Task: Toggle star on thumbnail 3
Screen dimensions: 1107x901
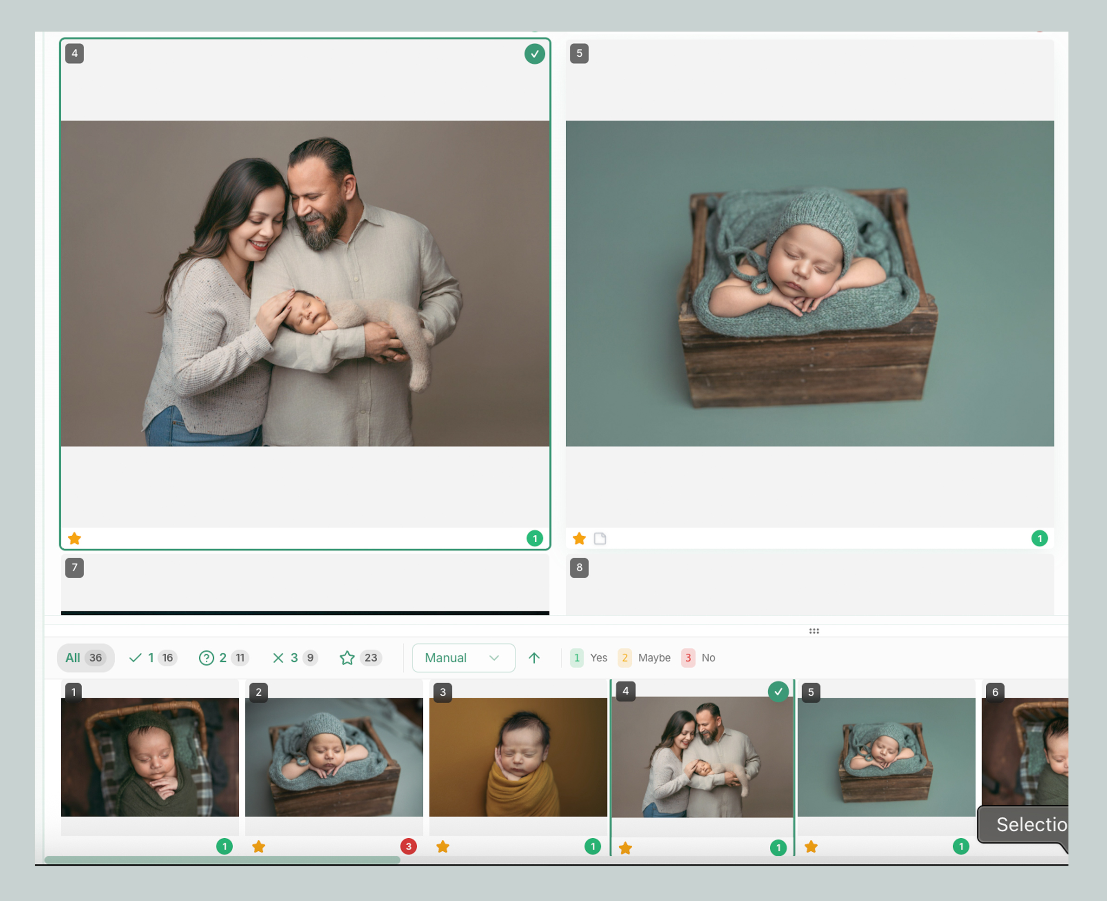Action: [x=443, y=847]
